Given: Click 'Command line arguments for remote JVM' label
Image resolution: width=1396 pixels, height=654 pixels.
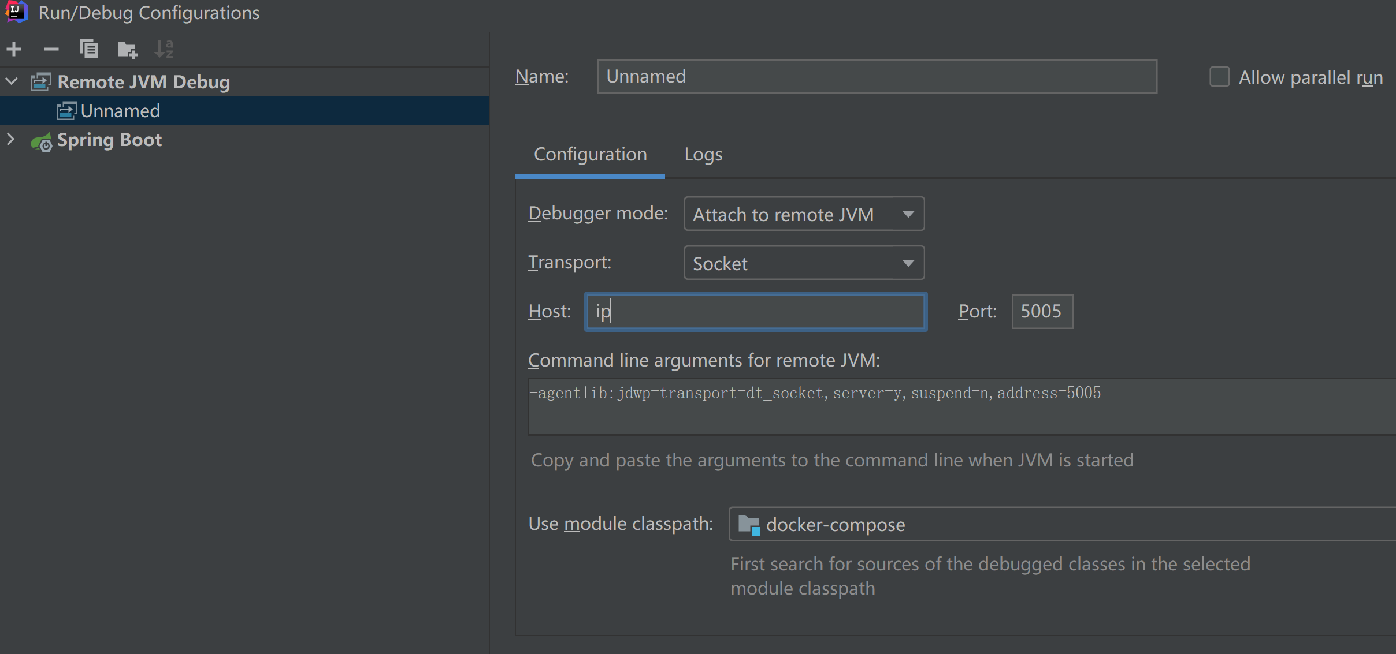Looking at the screenshot, I should click(704, 361).
